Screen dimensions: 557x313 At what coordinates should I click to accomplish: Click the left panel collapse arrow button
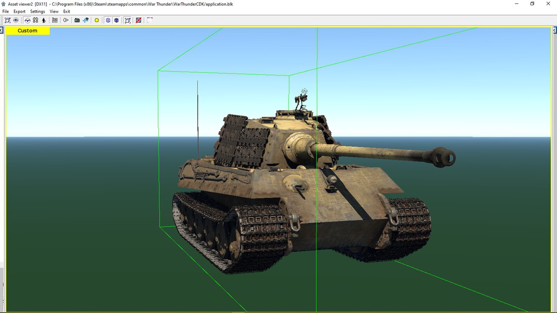pyautogui.click(x=2, y=30)
